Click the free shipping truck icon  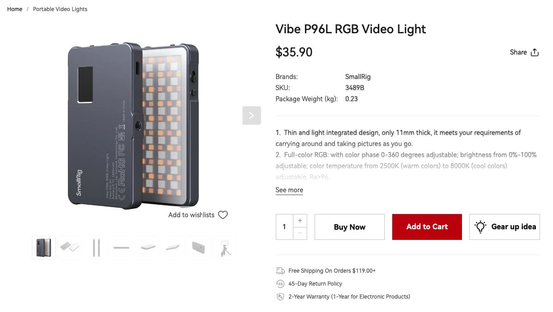tap(280, 271)
